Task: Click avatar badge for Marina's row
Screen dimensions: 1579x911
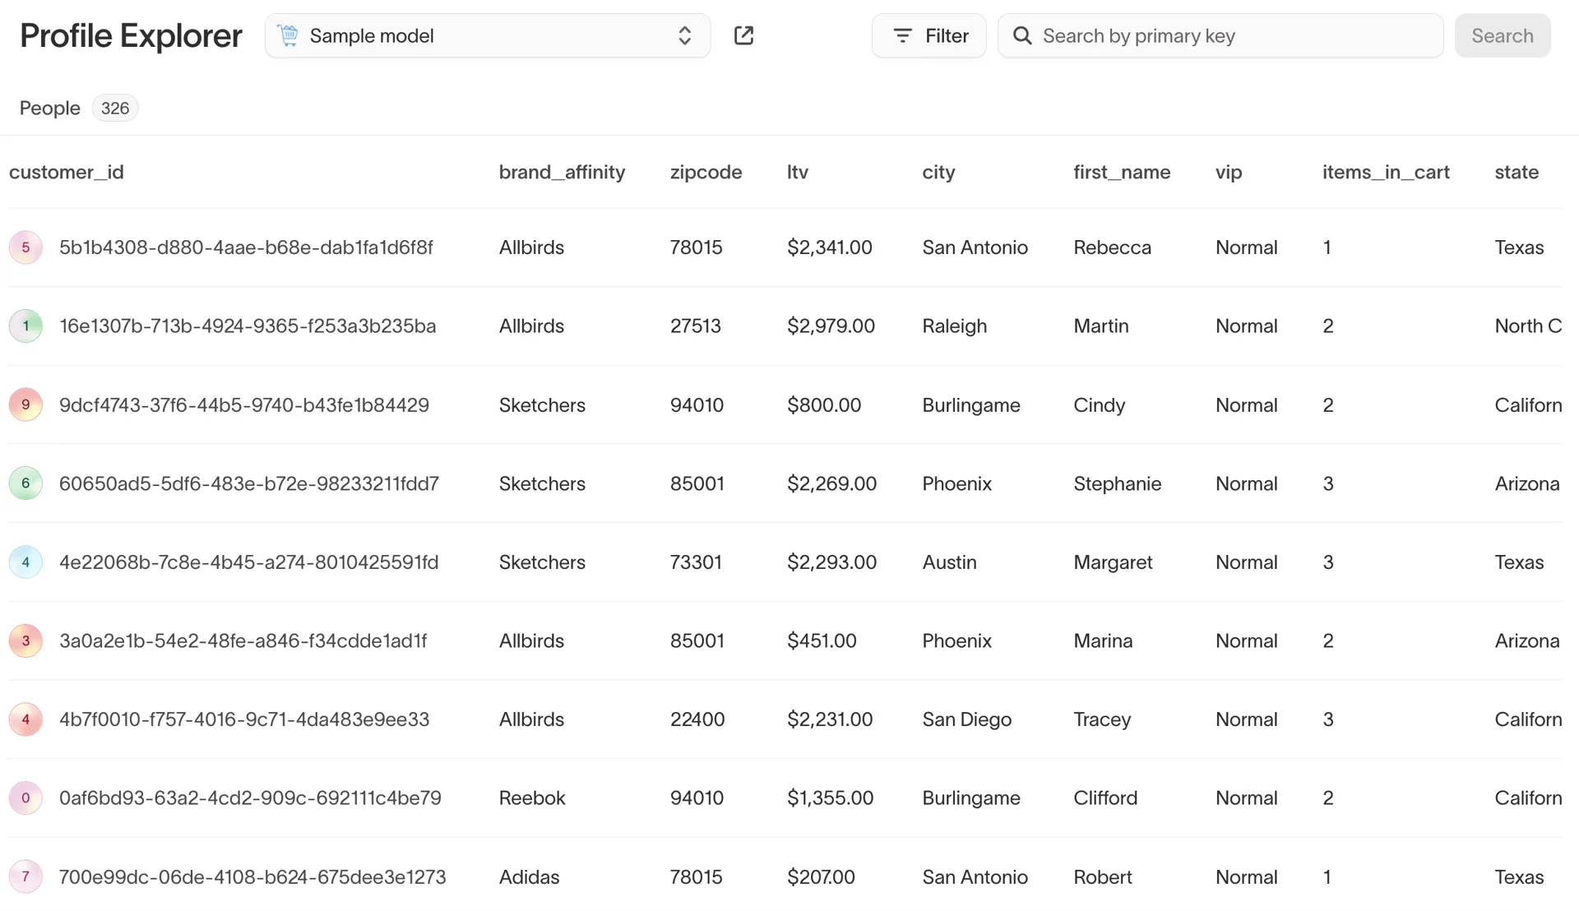Action: click(25, 640)
